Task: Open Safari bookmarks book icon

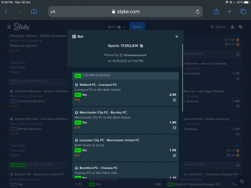Action: coord(34,12)
